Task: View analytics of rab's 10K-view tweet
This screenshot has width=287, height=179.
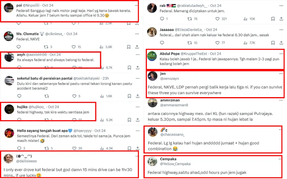Action: tap(246, 19)
